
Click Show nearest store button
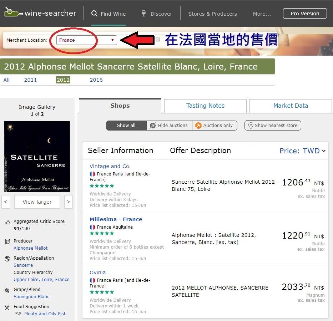273,126
